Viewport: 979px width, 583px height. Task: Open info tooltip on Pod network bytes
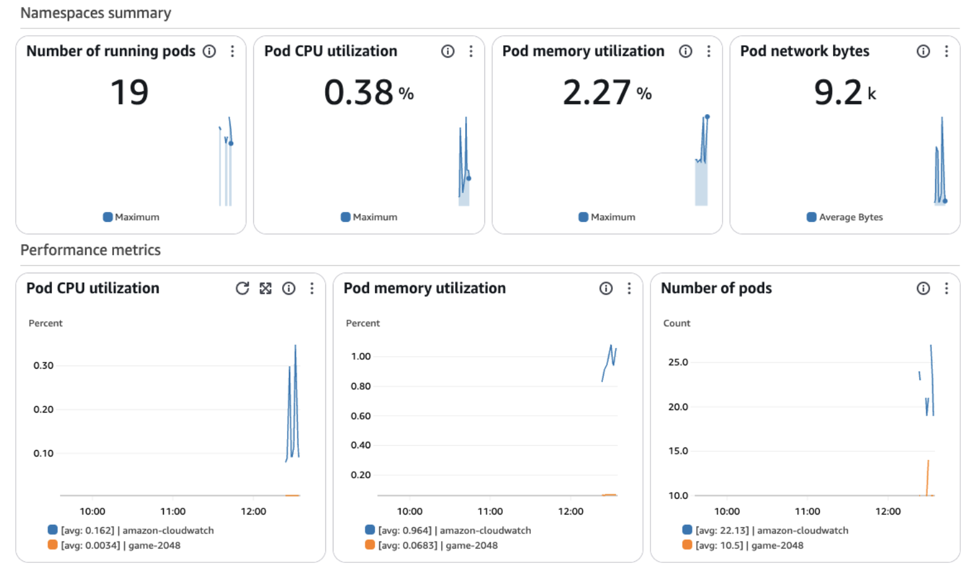point(923,51)
